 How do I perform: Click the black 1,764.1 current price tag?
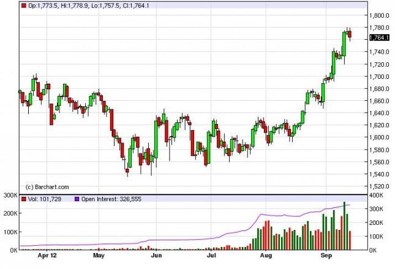(x=379, y=38)
